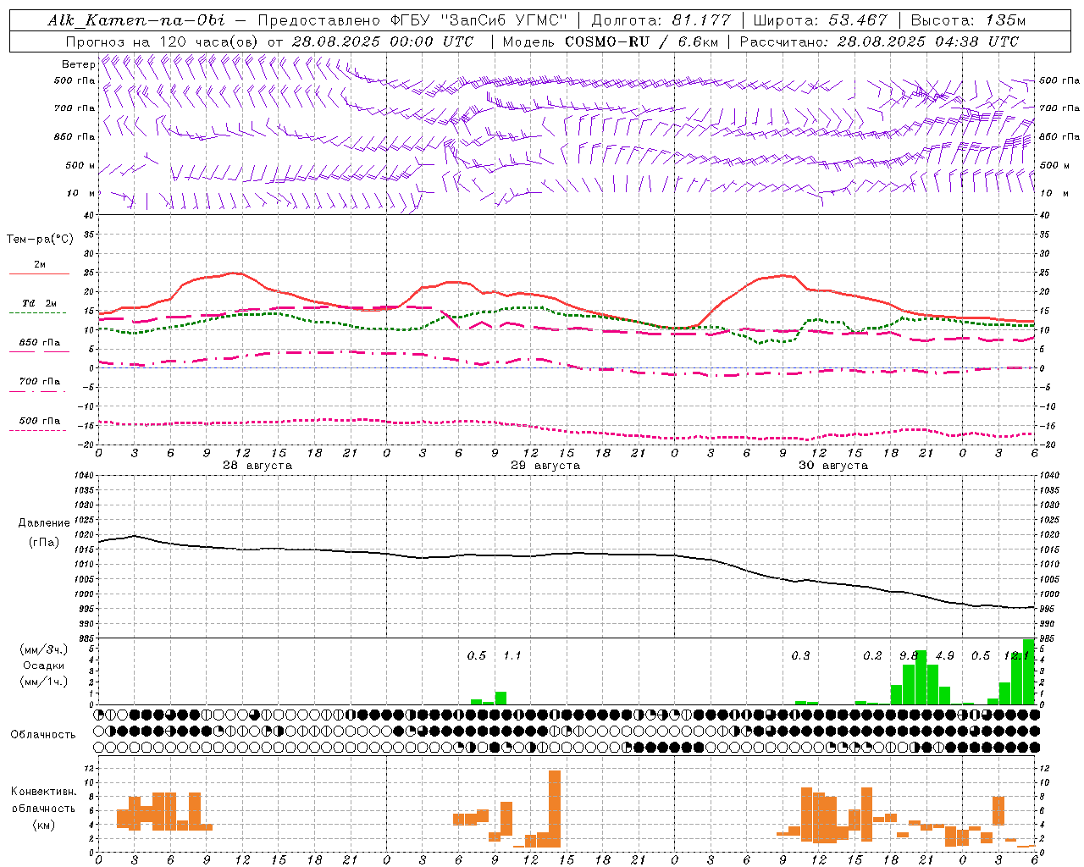Click the forecast header "Прогноз на 120 часа(ов)"

click(163, 41)
